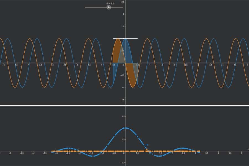The image size is (249, 166).
Task: Select the 'ω = 5.2' slider label
Action: tap(110, 4)
